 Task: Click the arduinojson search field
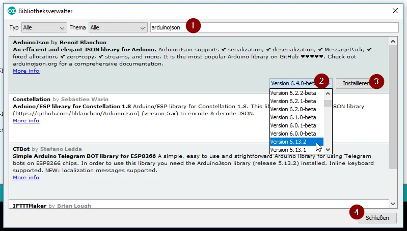coord(274,27)
